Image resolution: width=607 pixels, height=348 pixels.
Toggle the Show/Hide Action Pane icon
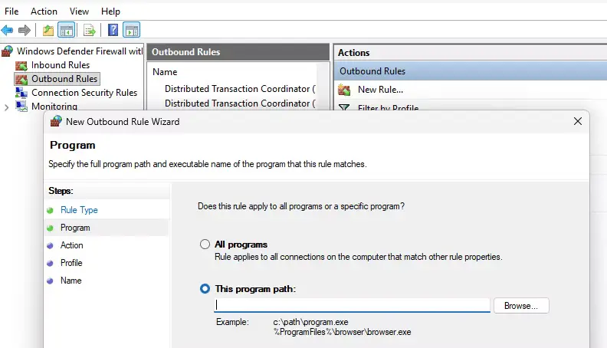[131, 31]
